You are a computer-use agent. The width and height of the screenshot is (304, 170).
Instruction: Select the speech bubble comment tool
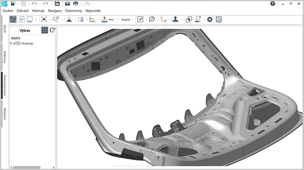point(152,19)
